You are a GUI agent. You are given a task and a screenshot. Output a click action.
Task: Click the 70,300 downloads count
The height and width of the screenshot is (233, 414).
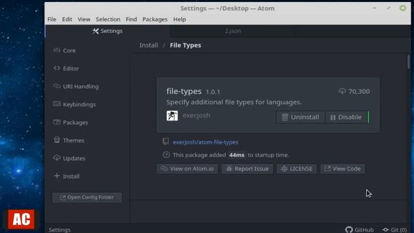click(x=359, y=91)
